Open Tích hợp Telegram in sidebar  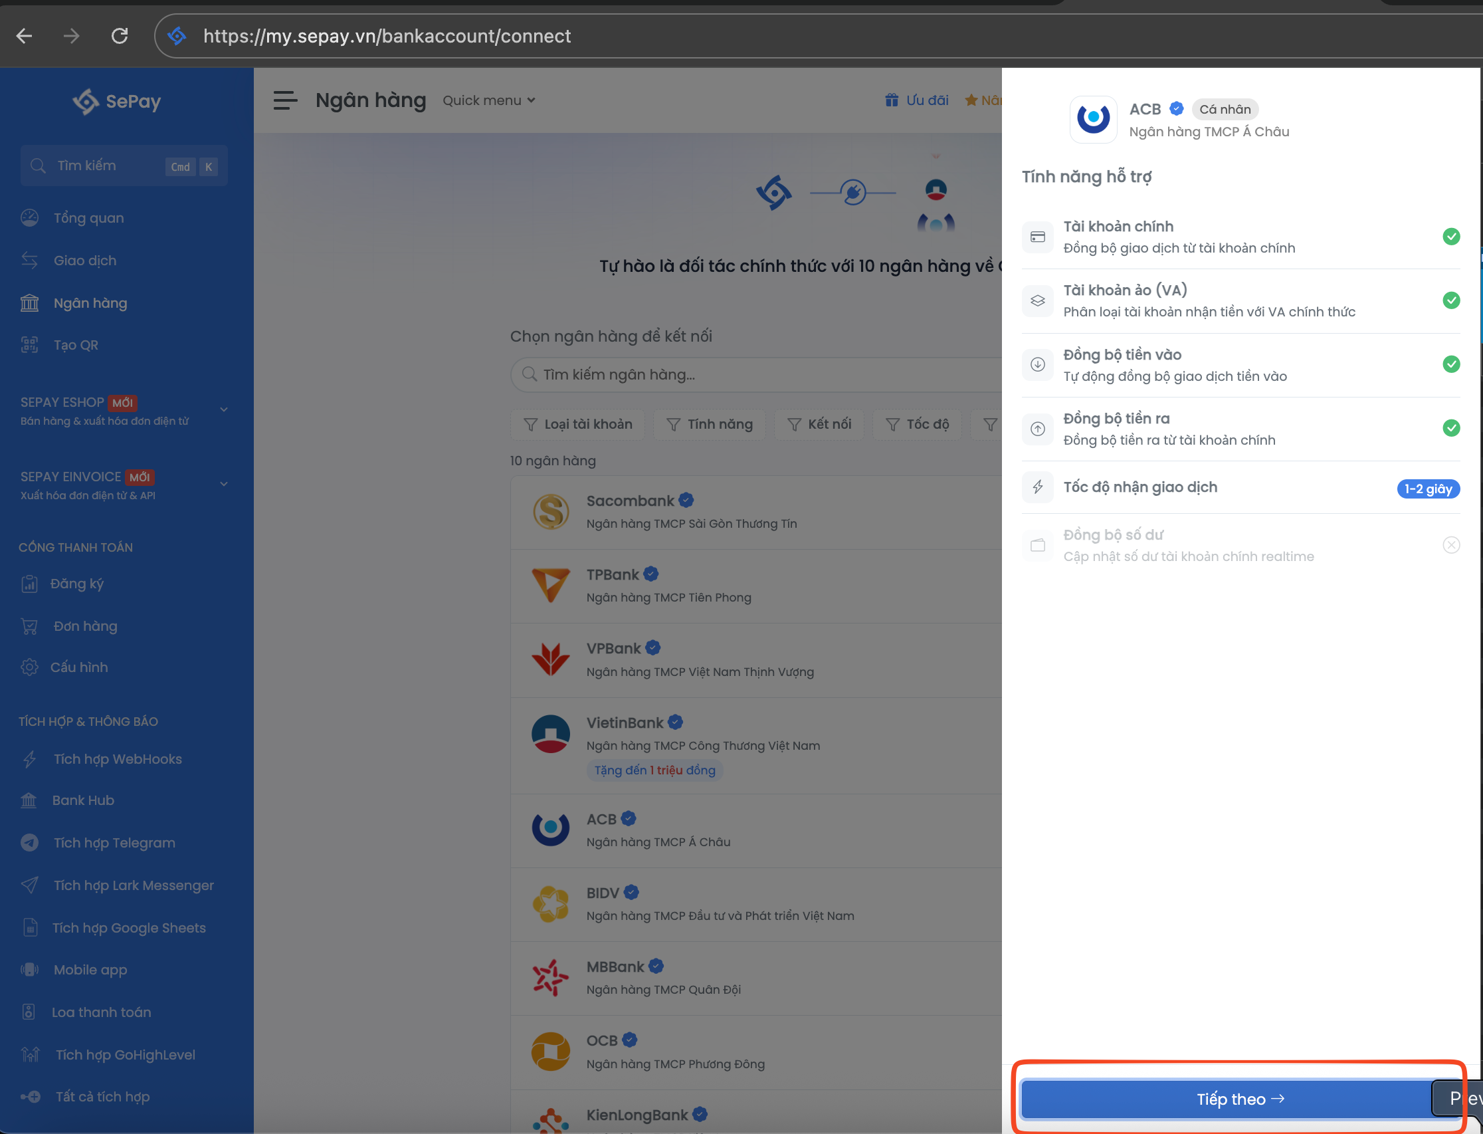[114, 842]
